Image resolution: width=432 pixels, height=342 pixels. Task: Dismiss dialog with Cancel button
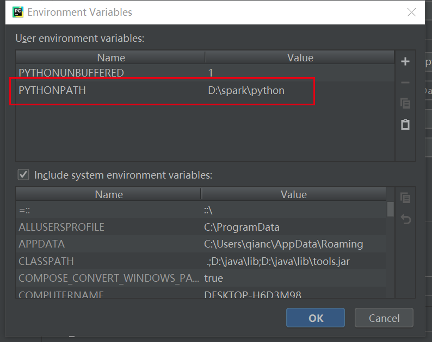[384, 318]
